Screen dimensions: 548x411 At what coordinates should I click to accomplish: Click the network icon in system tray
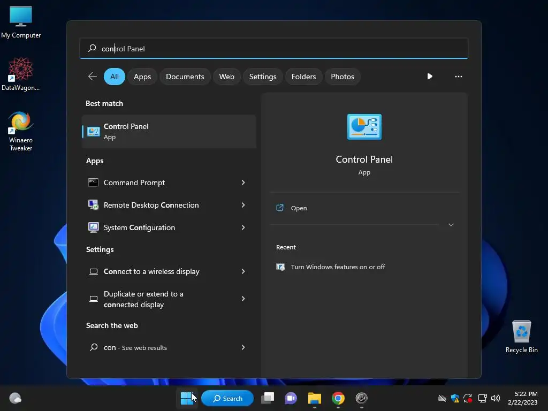point(482,398)
